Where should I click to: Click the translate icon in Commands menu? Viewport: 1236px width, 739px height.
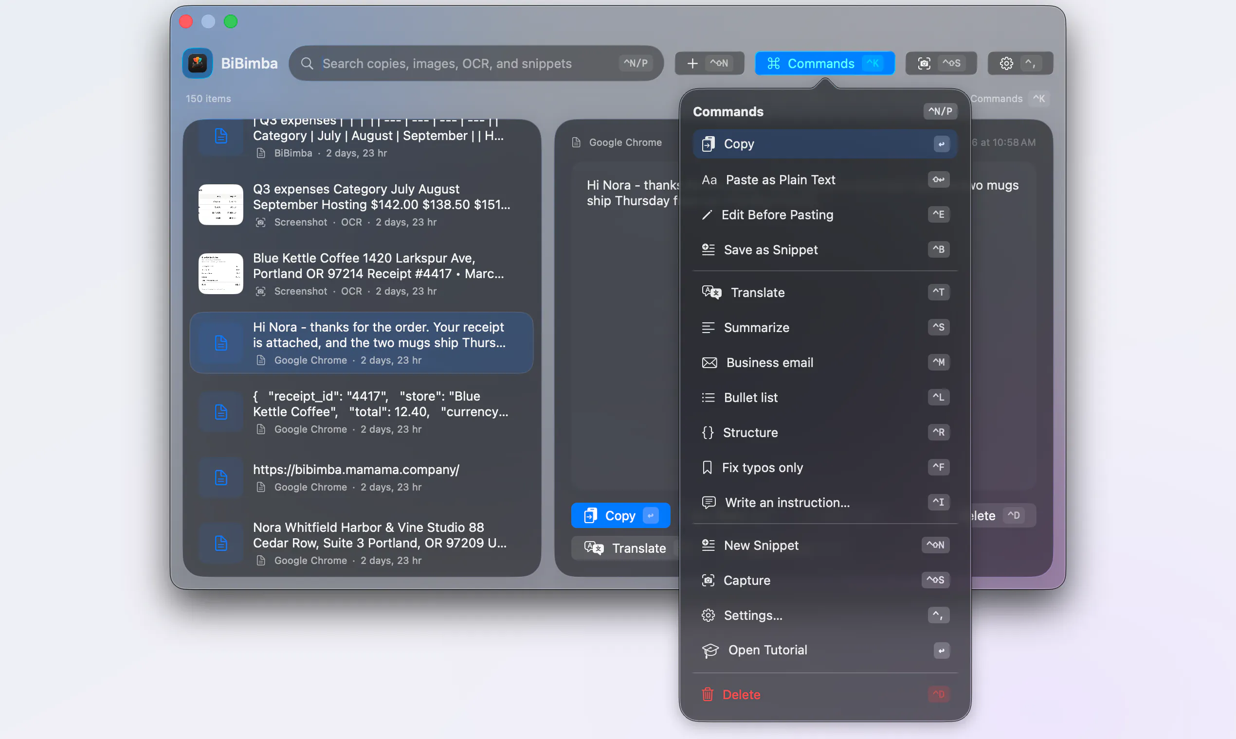pyautogui.click(x=712, y=292)
